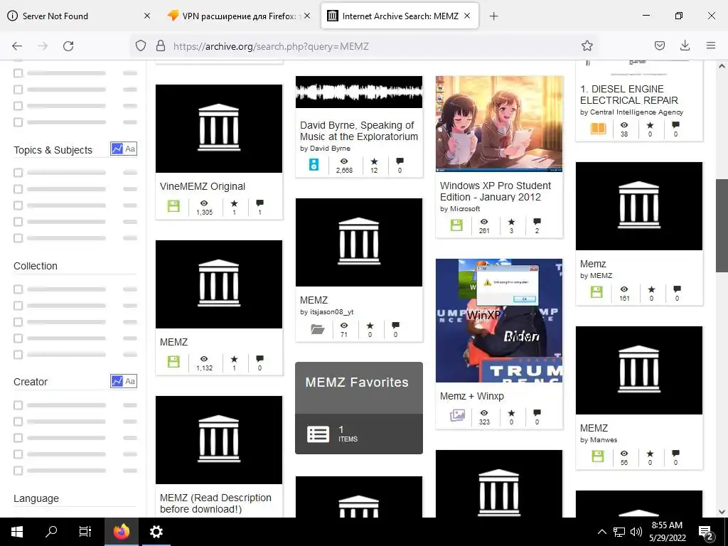Open notification center with 2 notifications
Image resolution: width=728 pixels, height=546 pixels.
[x=705, y=532]
